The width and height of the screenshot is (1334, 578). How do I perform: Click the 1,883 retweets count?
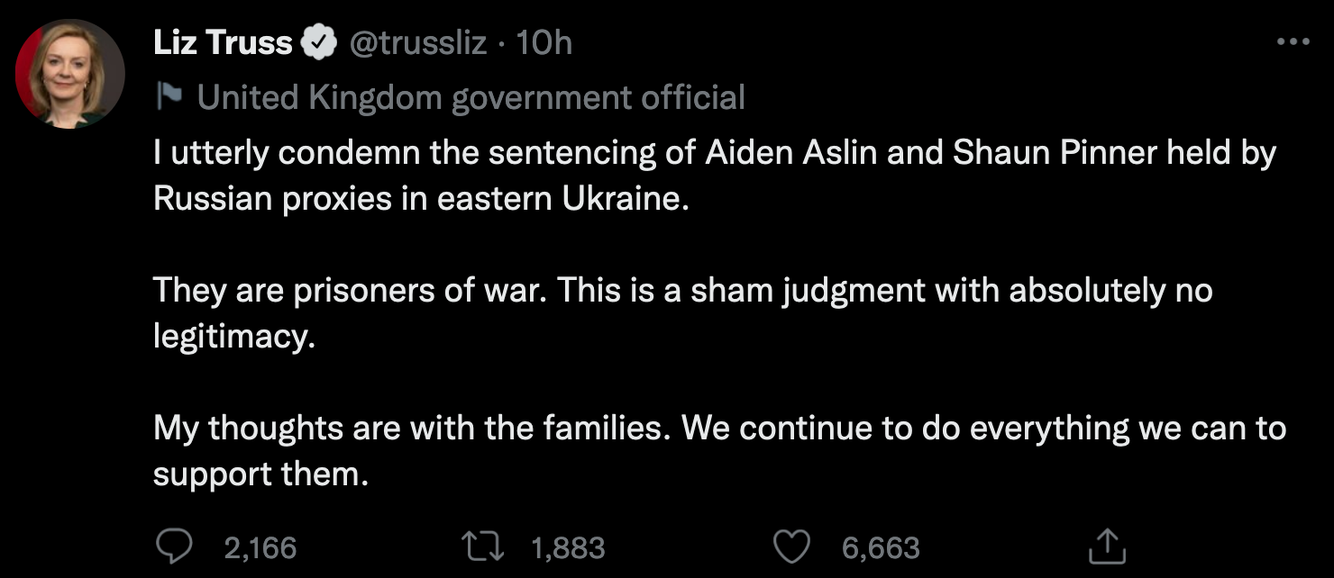568,547
